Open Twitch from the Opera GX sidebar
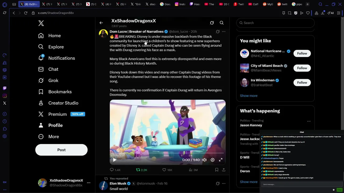 click(x=5, y=88)
